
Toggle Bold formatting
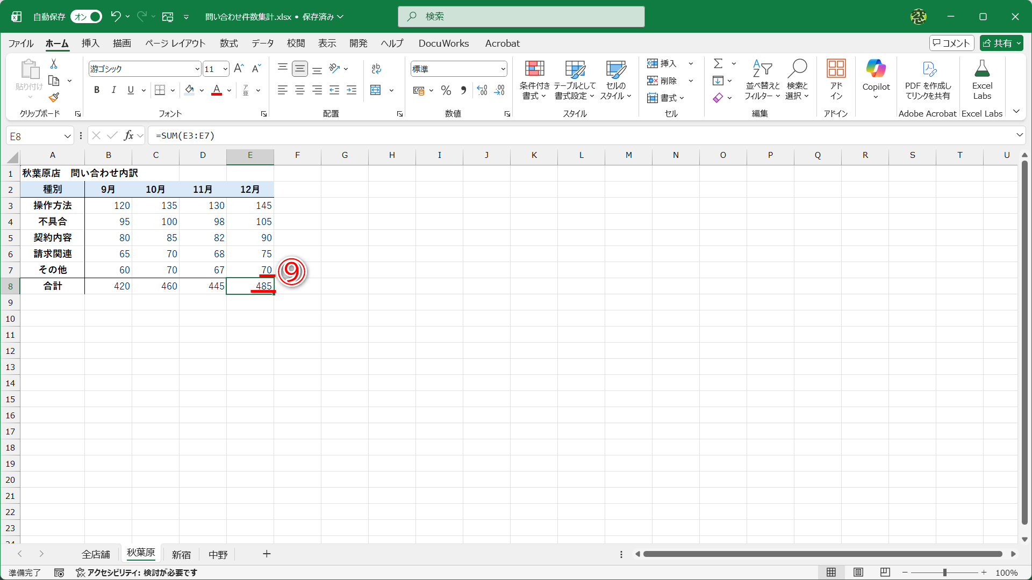coord(97,90)
